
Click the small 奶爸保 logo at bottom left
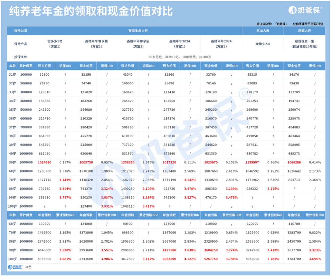pos(15,267)
